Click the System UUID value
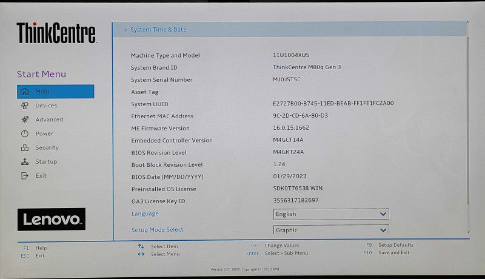485x279 pixels. pyautogui.click(x=333, y=103)
